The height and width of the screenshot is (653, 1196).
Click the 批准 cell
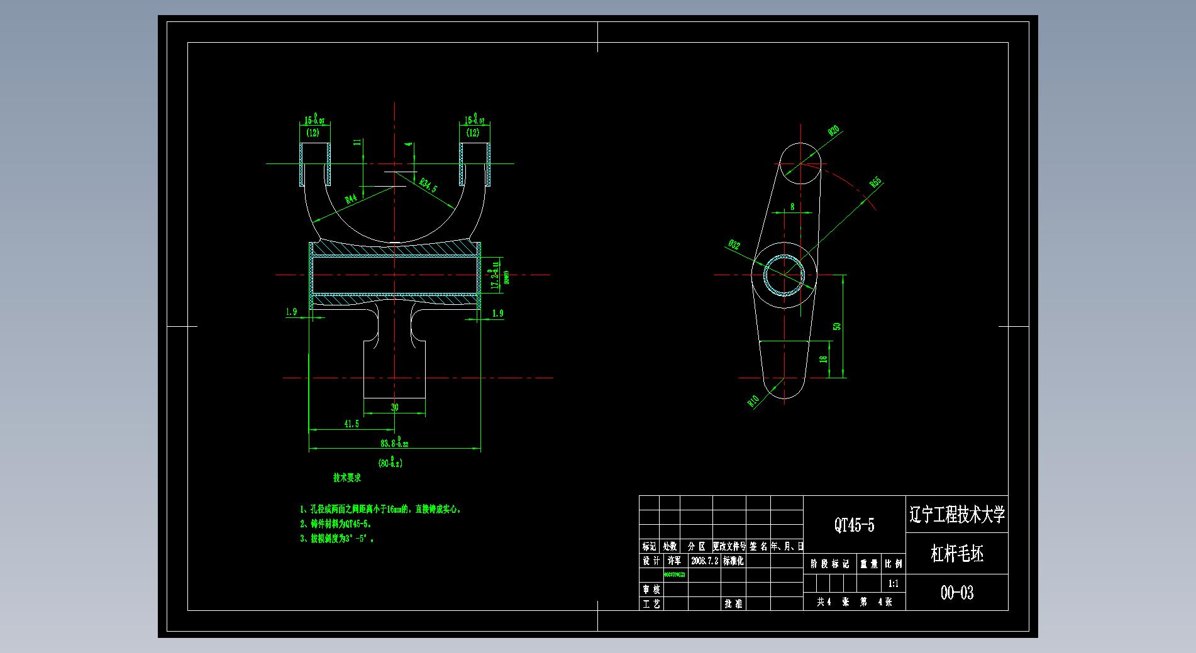point(733,604)
